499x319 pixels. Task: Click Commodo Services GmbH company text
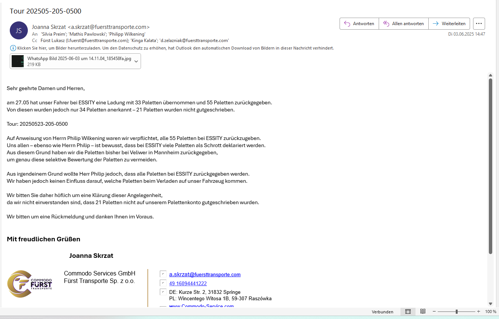[x=100, y=274]
